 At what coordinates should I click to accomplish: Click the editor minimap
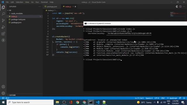[177, 14]
